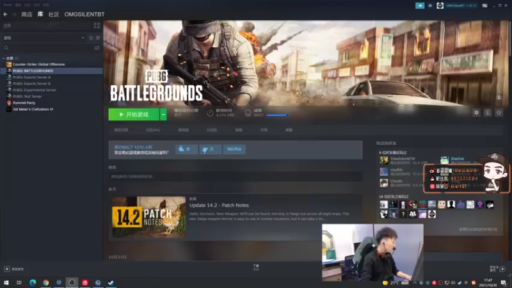
Task: Open the account name dropdown
Action: pos(461,6)
